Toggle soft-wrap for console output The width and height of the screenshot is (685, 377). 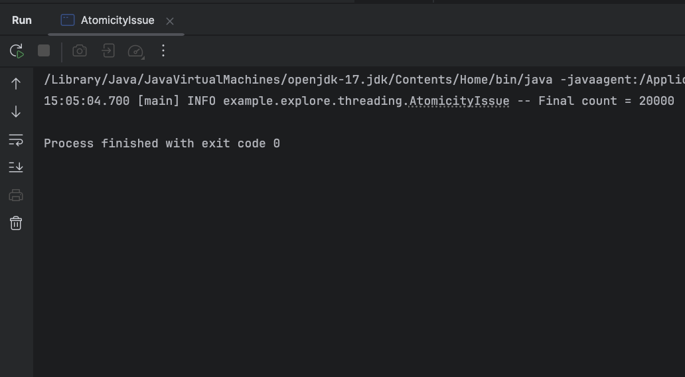pos(17,139)
